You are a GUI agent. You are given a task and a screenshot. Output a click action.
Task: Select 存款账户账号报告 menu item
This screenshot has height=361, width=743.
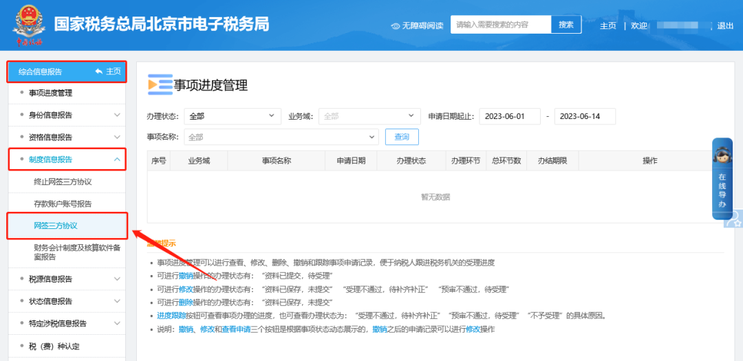(63, 204)
